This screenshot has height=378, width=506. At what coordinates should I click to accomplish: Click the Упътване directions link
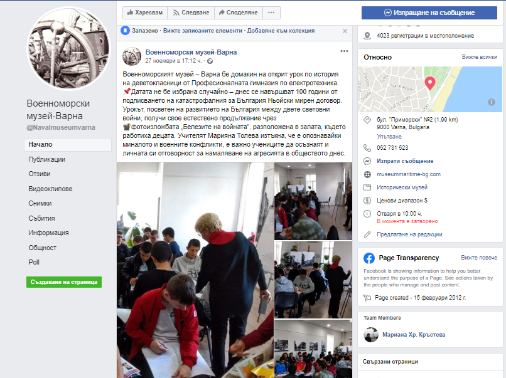pos(389,136)
